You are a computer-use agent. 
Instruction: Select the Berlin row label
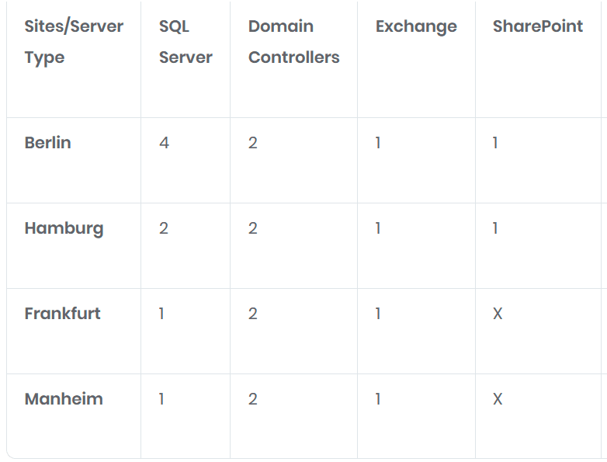tap(48, 143)
